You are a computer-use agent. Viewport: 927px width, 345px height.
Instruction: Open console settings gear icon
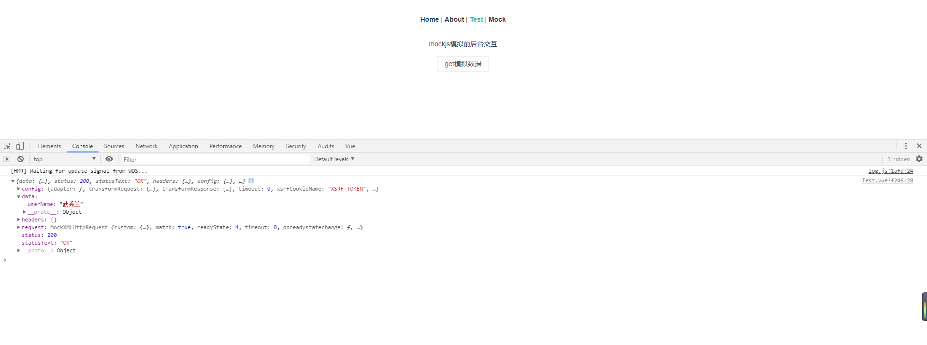[919, 159]
